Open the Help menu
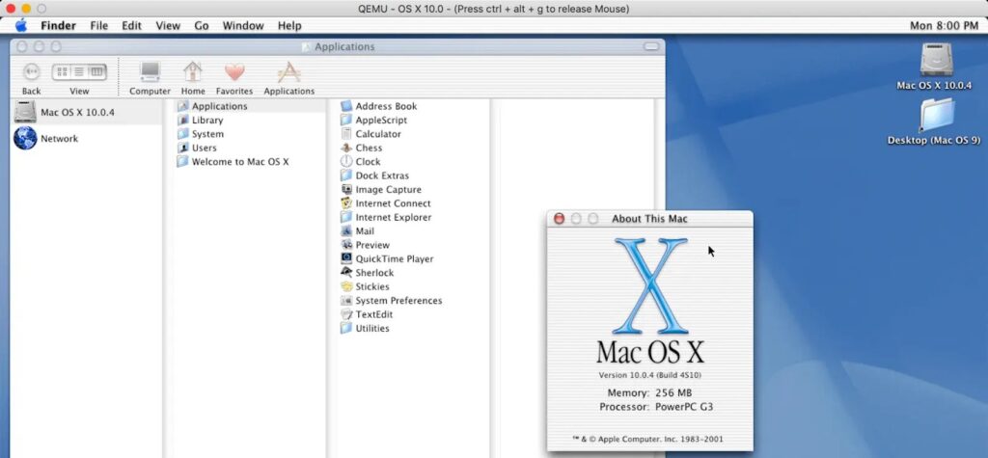The image size is (988, 458). tap(289, 26)
